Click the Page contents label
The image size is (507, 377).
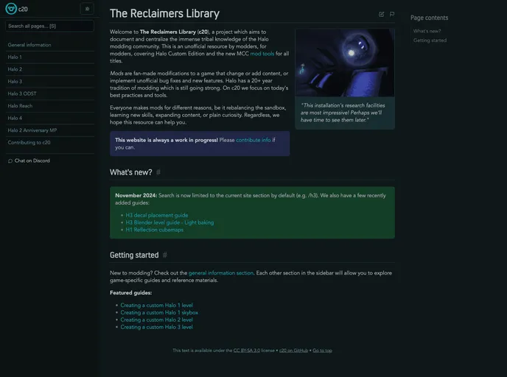430,18
